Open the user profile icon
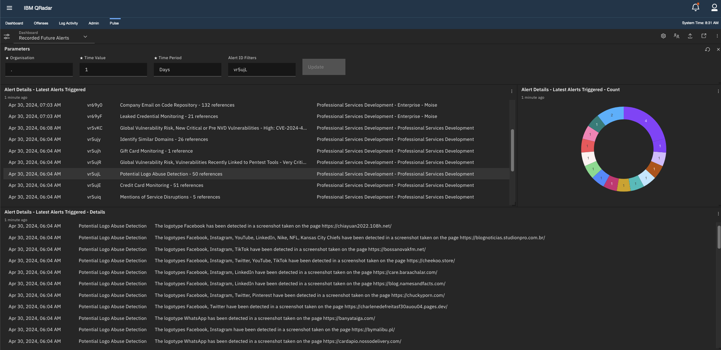721x350 pixels. pos(714,8)
